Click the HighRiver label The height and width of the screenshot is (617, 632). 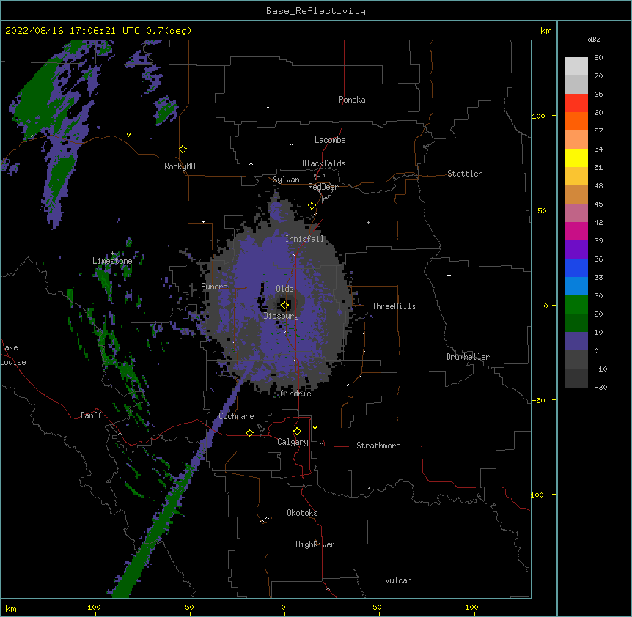pyautogui.click(x=315, y=544)
